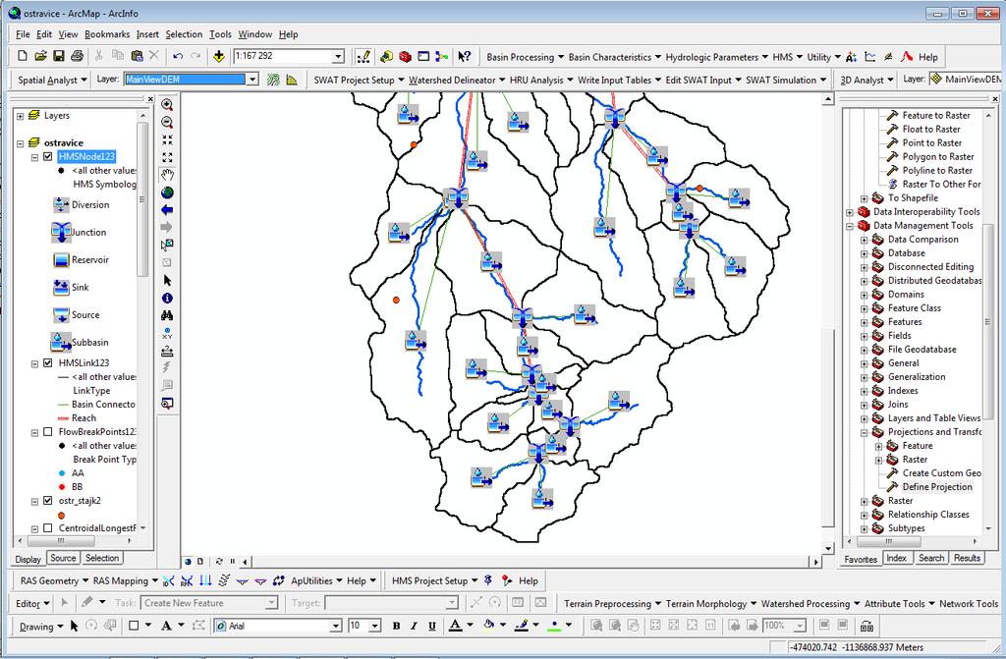Collapse the ostravice data frame
Viewport: 1006px width, 659px height.
(20, 143)
